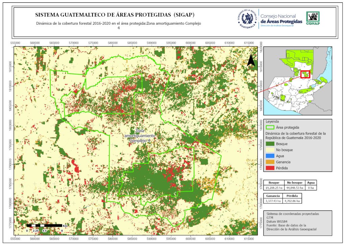
Task: Select the red Pérdida legend swatch
Action: [270, 168]
